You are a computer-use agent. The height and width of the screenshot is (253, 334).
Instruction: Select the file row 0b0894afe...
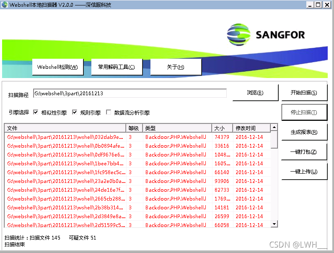click(x=137, y=146)
